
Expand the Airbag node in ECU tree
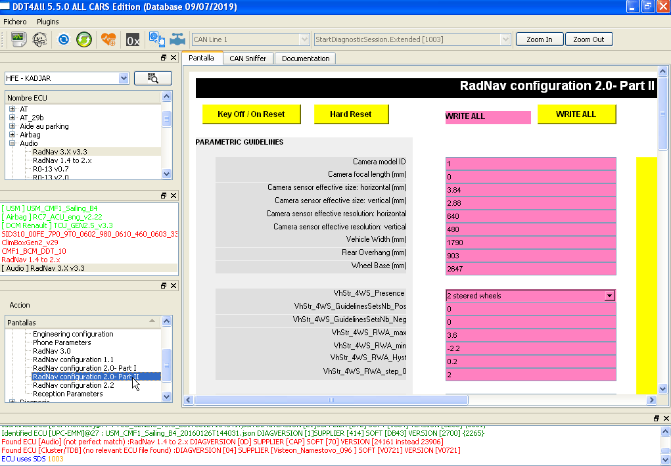(12, 135)
